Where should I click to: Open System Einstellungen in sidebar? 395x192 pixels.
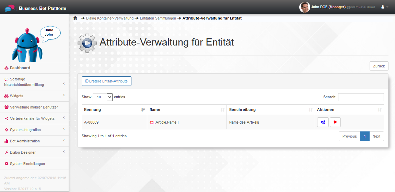pyautogui.click(x=27, y=164)
